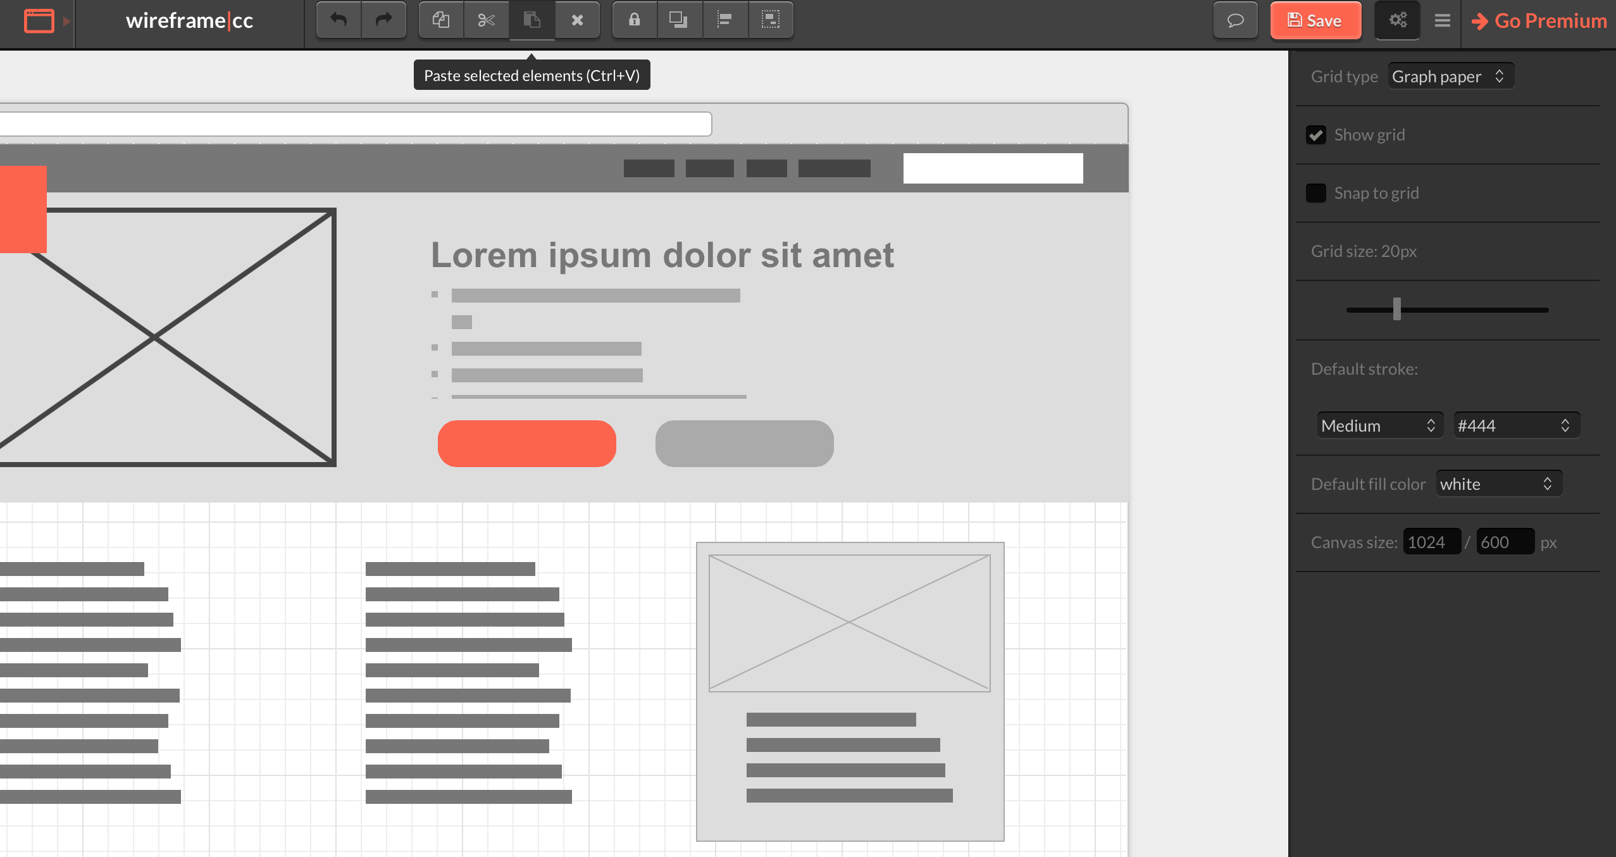The height and width of the screenshot is (857, 1616).
Task: Expand the Medium stroke width dropdown
Action: pos(1380,425)
